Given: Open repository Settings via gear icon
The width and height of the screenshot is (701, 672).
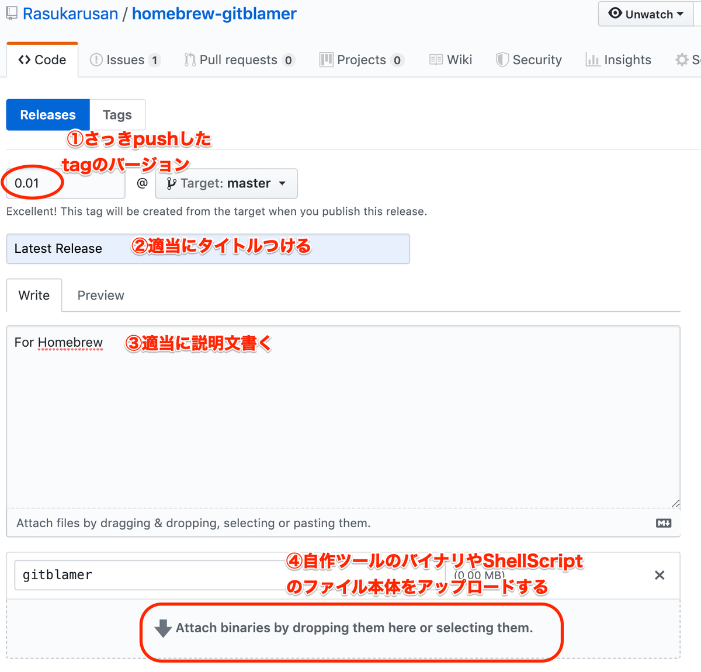Looking at the screenshot, I should click(x=682, y=60).
